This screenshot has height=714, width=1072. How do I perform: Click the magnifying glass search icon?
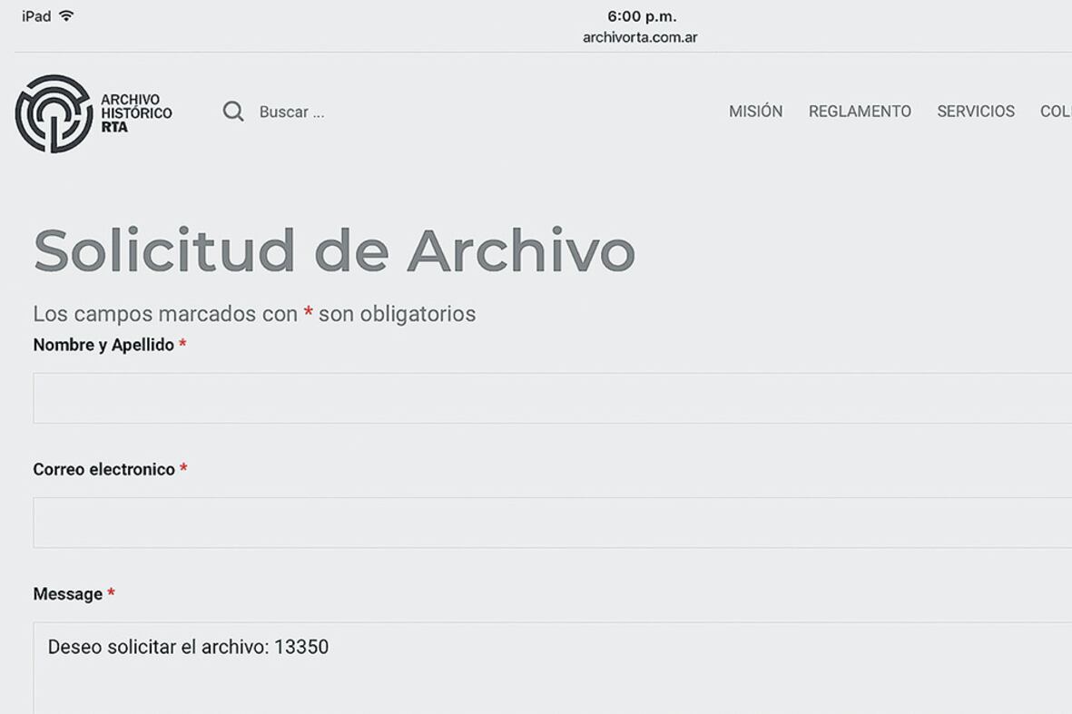pos(233,112)
